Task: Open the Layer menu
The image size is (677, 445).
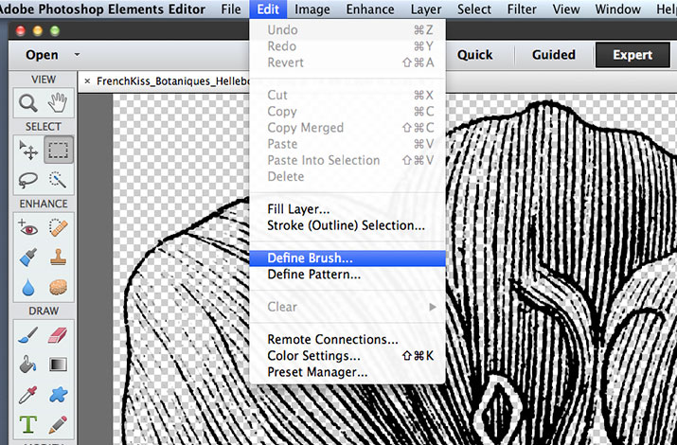Action: pyautogui.click(x=426, y=9)
